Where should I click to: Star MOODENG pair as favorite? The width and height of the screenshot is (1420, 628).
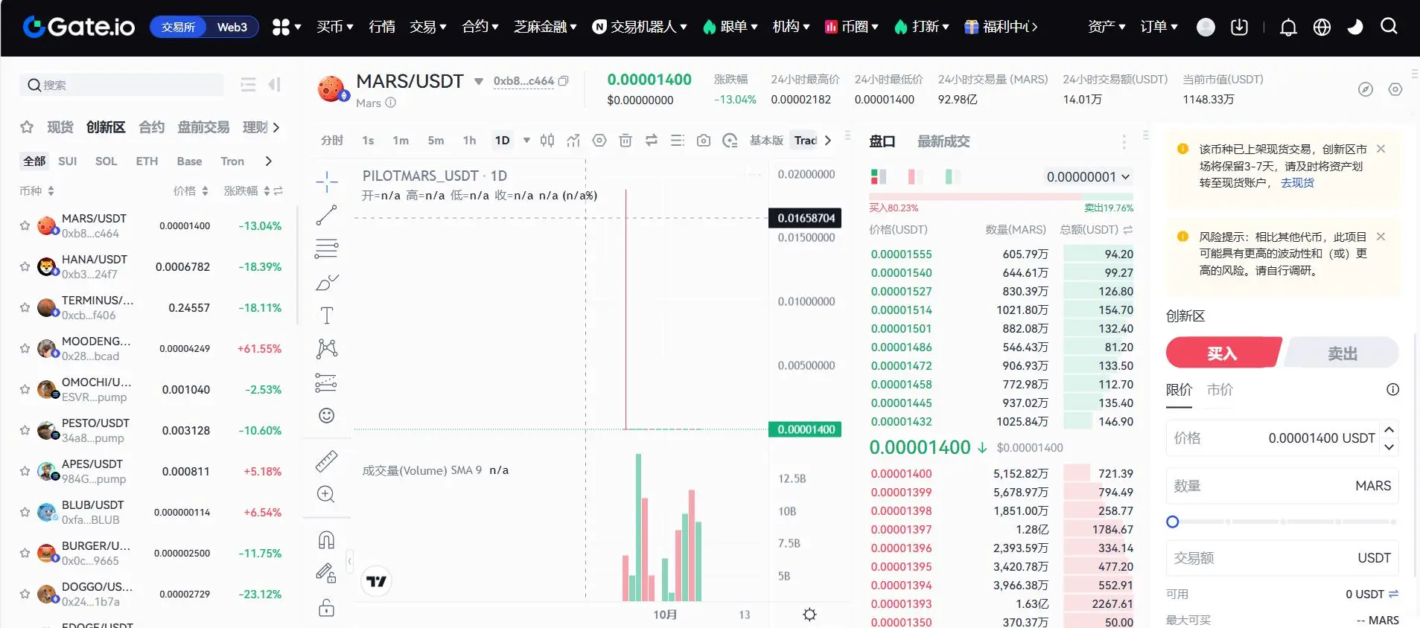tap(25, 348)
